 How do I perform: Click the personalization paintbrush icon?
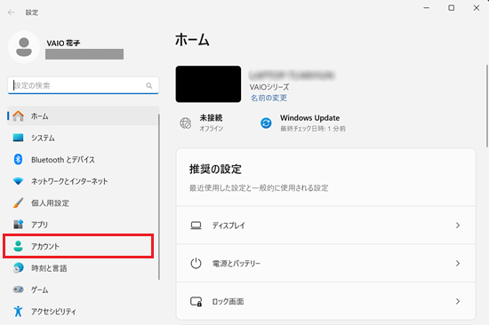point(18,202)
